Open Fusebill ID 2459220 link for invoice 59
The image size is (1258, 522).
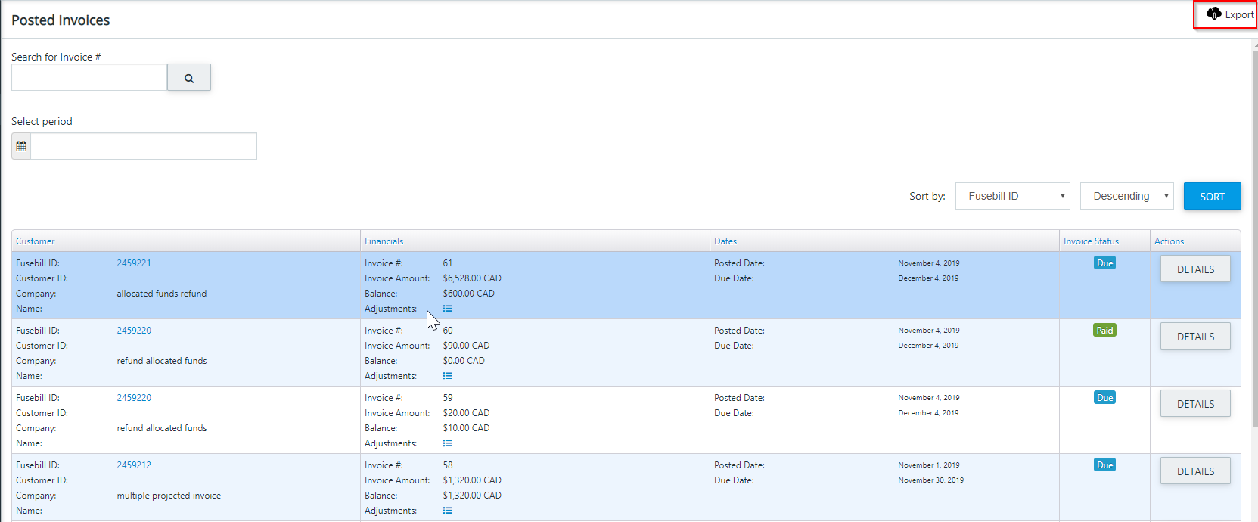point(134,398)
